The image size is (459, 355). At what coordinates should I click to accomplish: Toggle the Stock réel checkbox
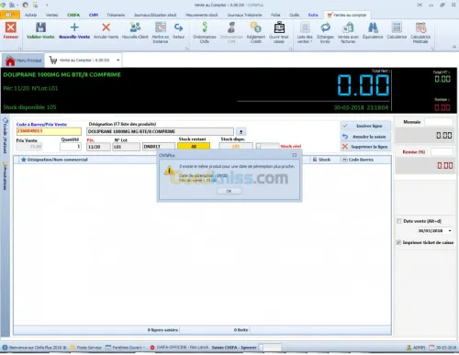[x=259, y=147]
